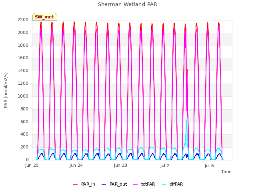Click the Jun 24 x-axis tick label

point(76,165)
